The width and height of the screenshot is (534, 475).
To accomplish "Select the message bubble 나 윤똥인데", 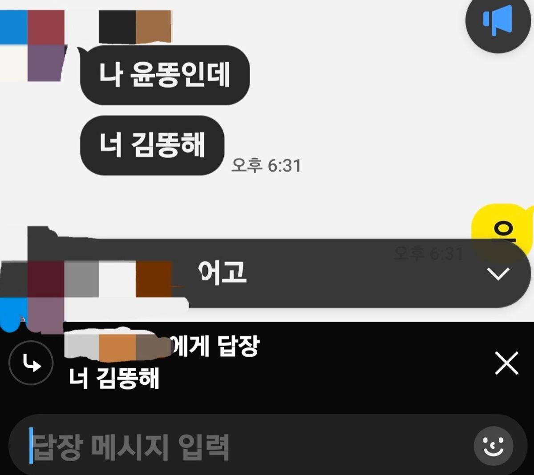I will pyautogui.click(x=165, y=75).
